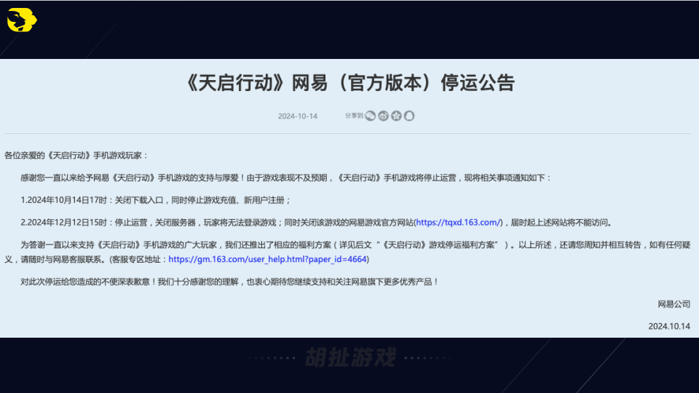Click the apology line starting 对此次停运
Screen dimensions: 699x393
coord(229,282)
